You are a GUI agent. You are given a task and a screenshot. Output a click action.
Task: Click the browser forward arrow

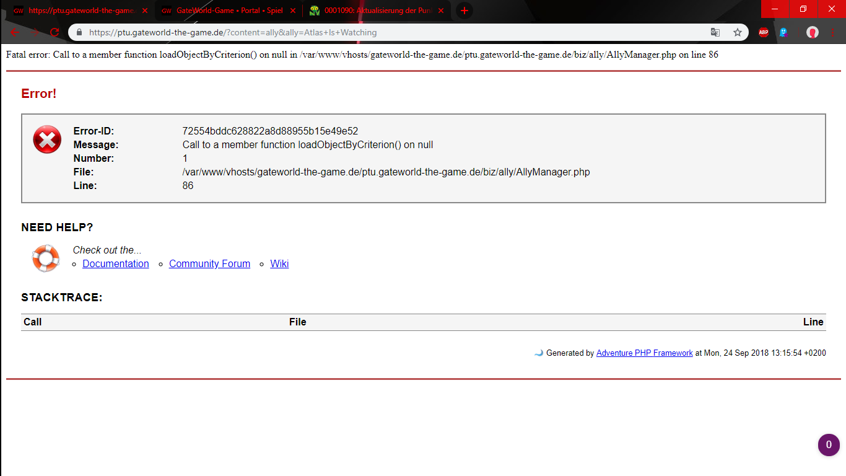pyautogui.click(x=35, y=33)
